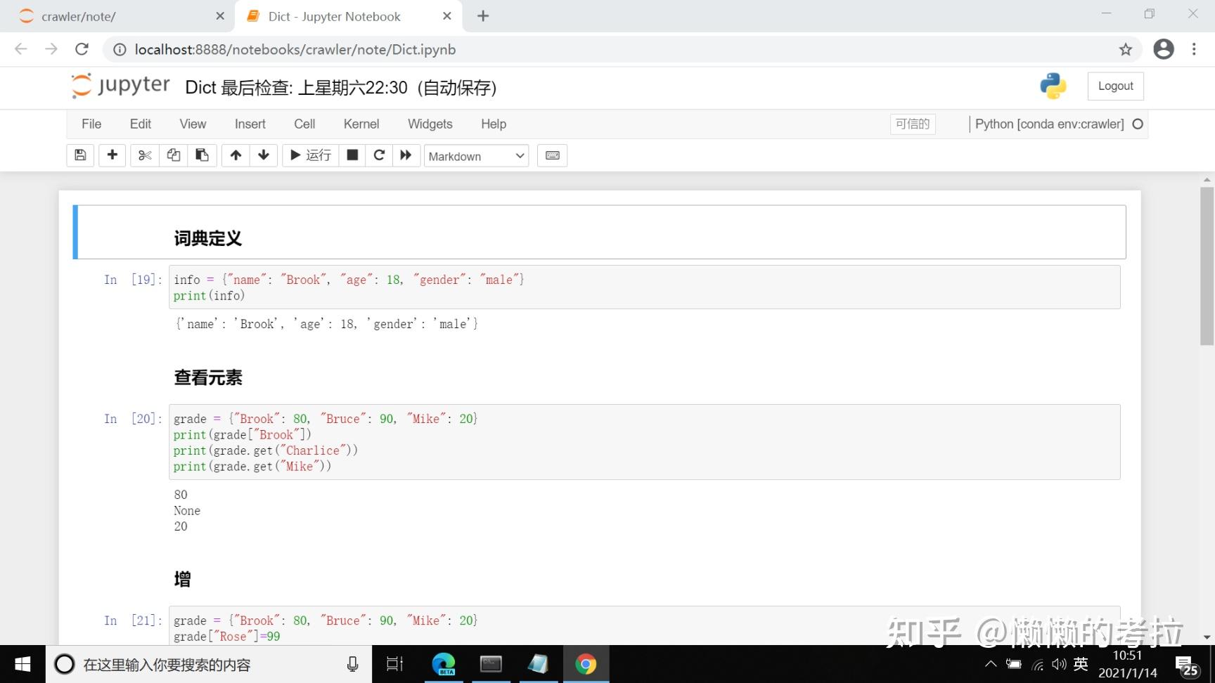Restart the kernel

point(379,155)
